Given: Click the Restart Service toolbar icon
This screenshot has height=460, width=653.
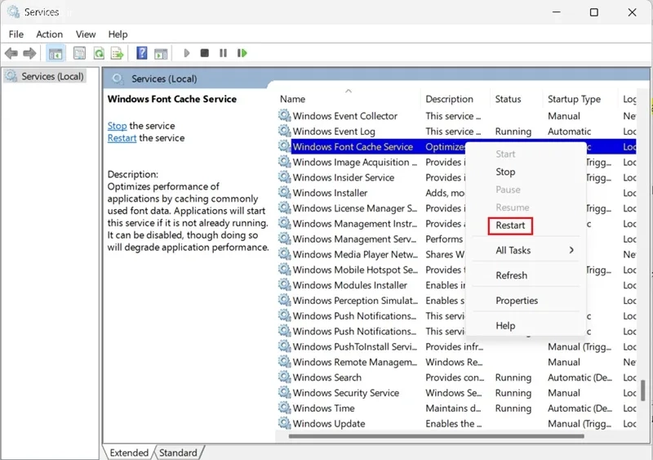Looking at the screenshot, I should pos(242,53).
